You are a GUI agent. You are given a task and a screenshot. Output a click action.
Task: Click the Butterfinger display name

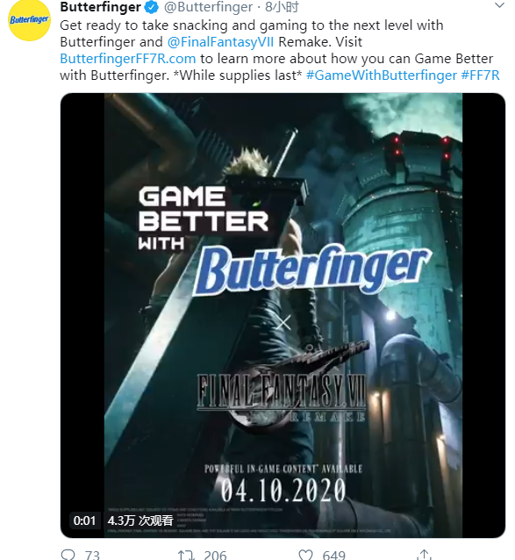pos(101,7)
